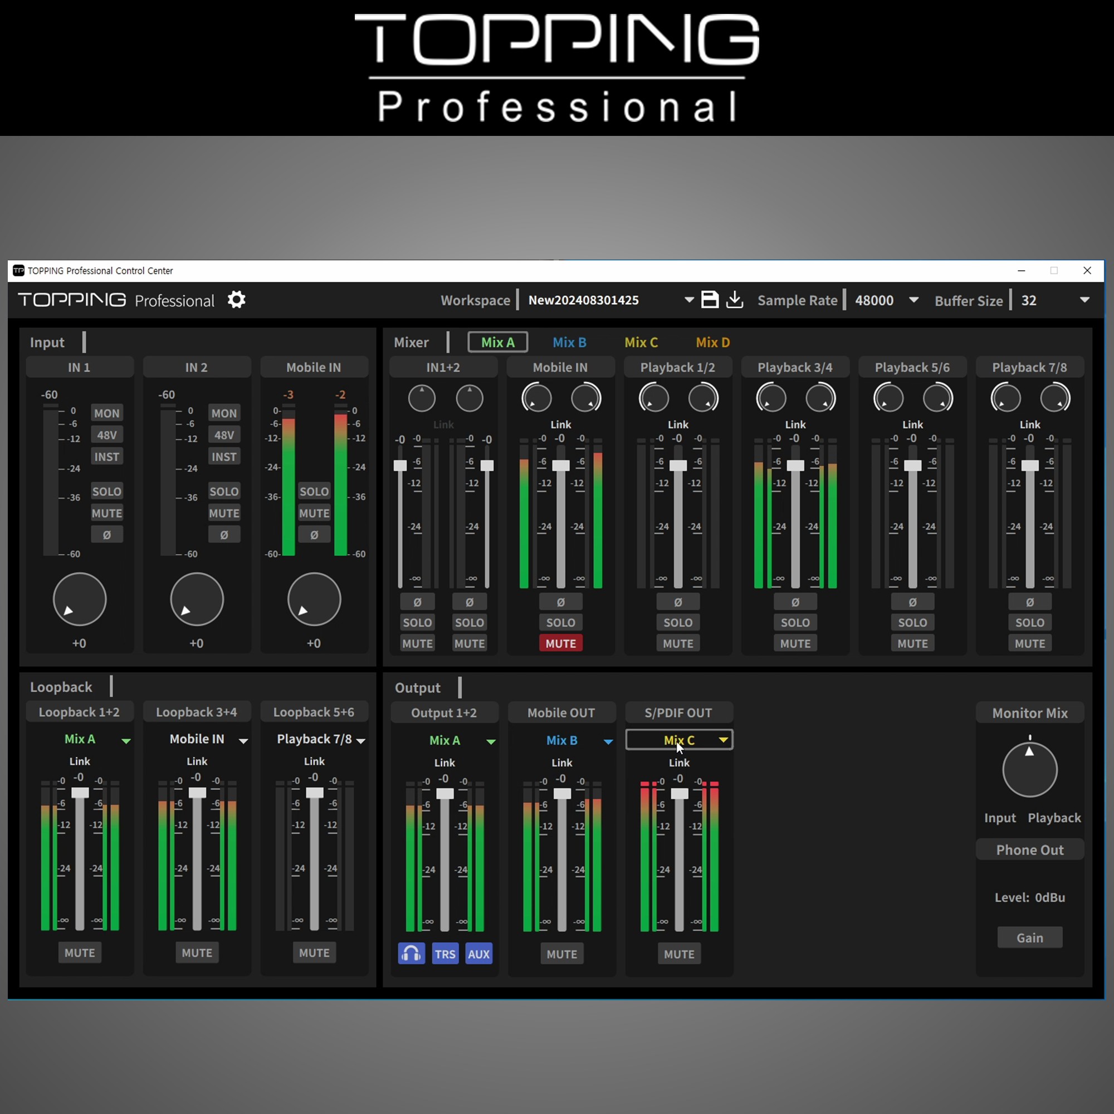Switch to the Mix D tab
This screenshot has width=1114, height=1114.
pyautogui.click(x=713, y=342)
